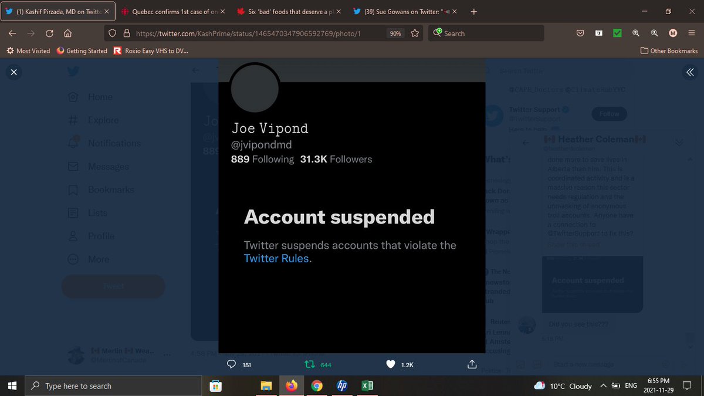Close the photo viewer with X
This screenshot has width=704, height=396.
14,72
